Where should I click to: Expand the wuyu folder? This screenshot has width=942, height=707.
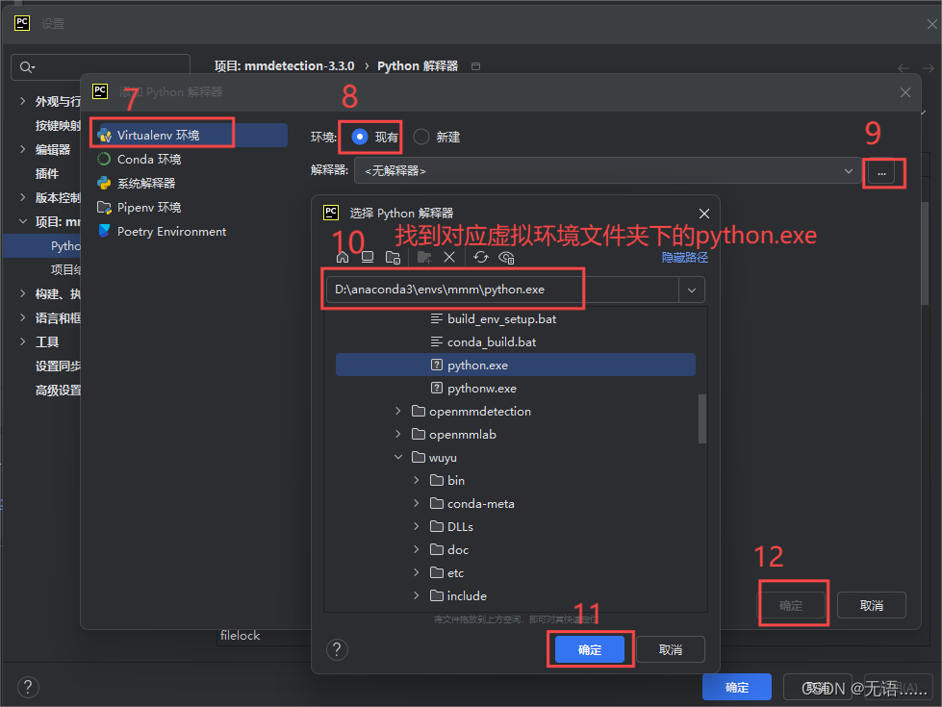click(x=397, y=457)
